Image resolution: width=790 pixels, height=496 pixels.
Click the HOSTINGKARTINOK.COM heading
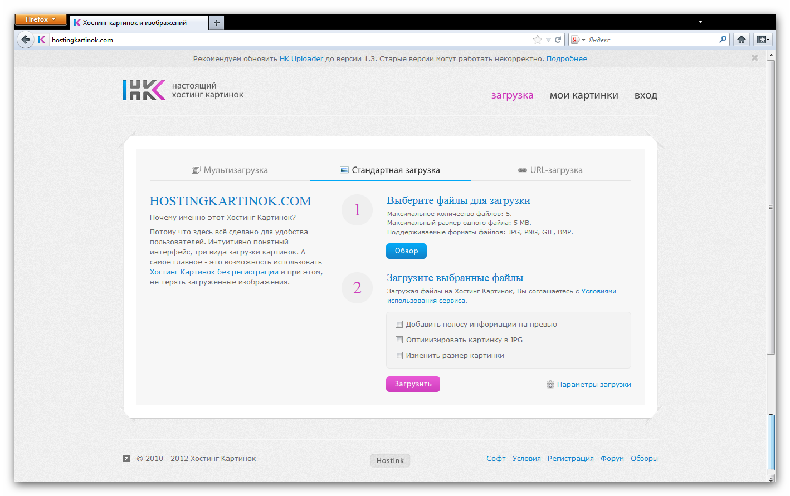point(230,201)
